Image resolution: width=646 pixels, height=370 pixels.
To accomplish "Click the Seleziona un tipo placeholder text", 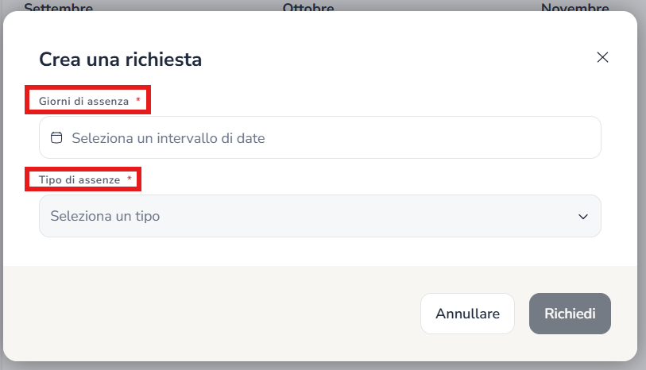I will (105, 216).
